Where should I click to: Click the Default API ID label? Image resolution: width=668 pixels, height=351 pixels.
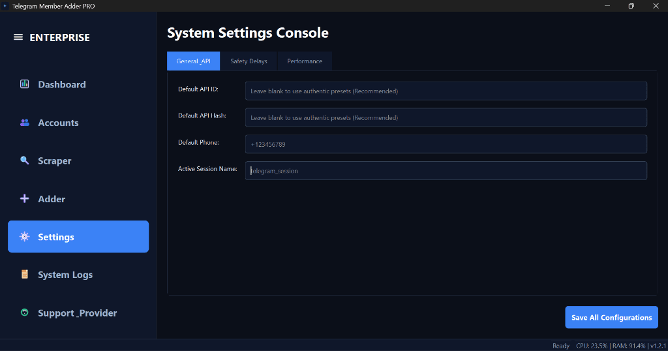[198, 89]
